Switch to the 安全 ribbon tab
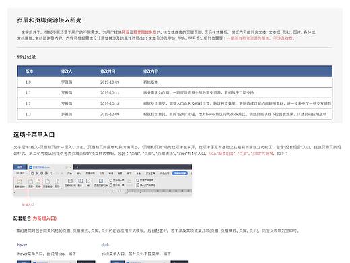Screen dimensions: 350x263 [139, 173]
